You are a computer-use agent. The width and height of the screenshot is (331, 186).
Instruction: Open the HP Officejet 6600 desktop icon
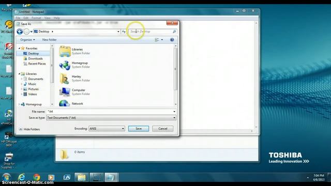(9, 139)
